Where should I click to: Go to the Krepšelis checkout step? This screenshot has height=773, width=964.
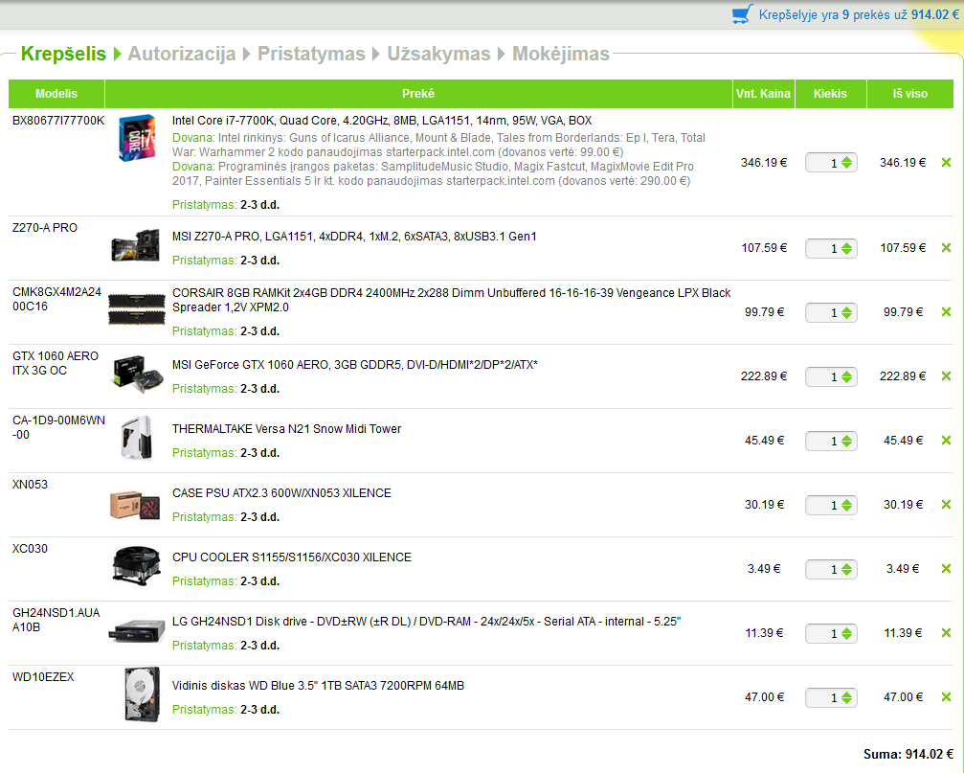click(63, 54)
